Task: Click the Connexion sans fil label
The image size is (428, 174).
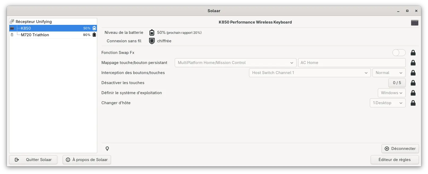Action: [124, 41]
